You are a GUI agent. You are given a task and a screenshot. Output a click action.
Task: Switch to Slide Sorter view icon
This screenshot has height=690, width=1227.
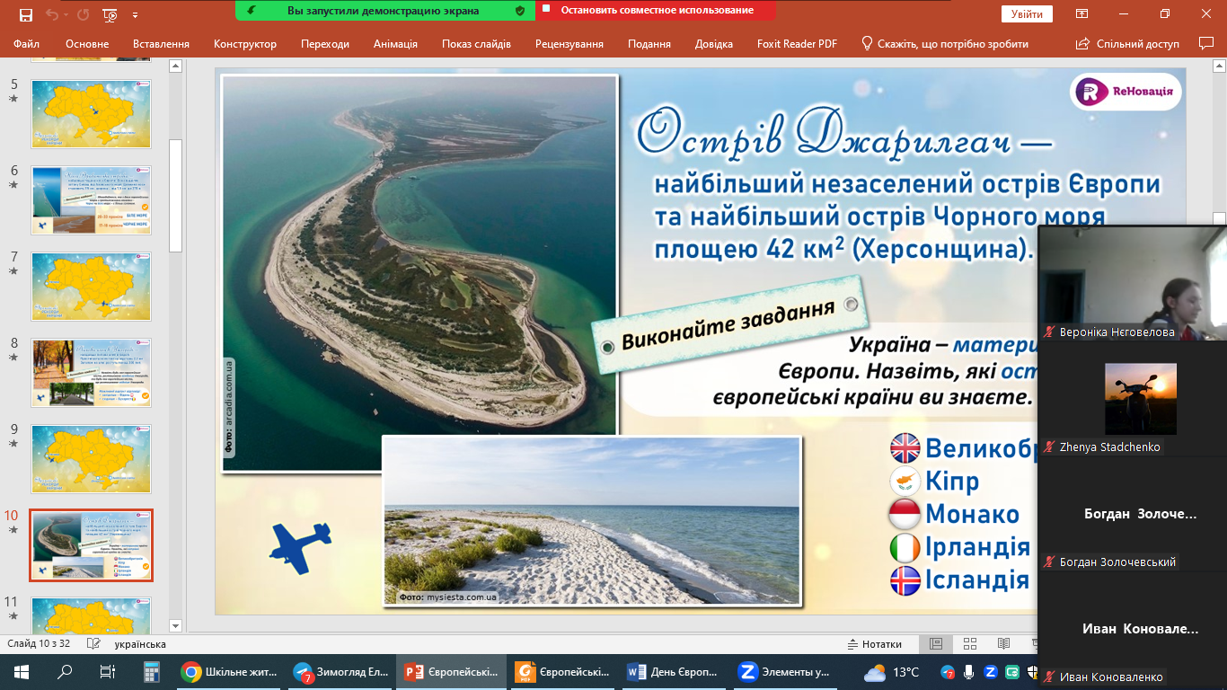tap(970, 644)
